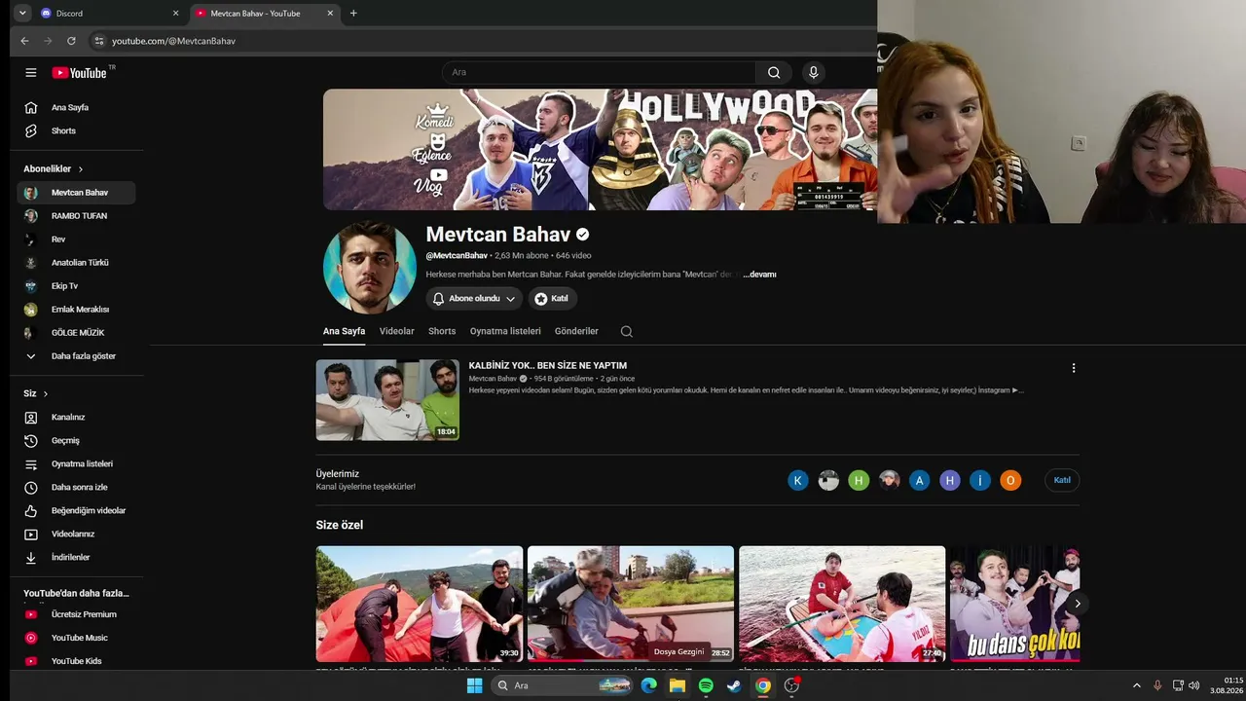Open the Size özel video lasting 39:30
This screenshot has width=1246, height=701.
click(420, 604)
